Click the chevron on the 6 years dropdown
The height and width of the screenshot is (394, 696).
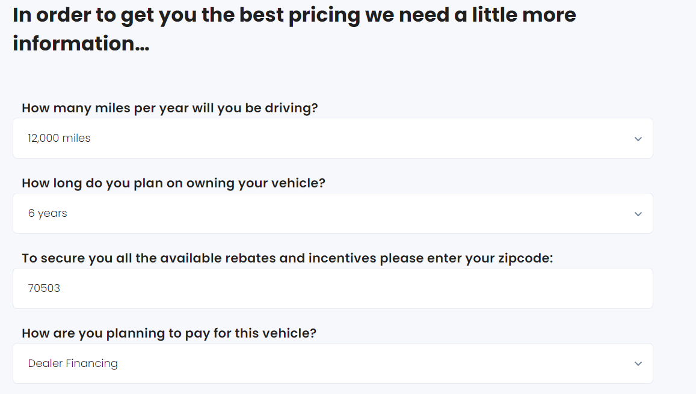click(638, 214)
